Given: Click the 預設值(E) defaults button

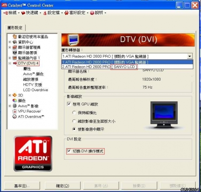Looking at the screenshot, I should point(178,186).
